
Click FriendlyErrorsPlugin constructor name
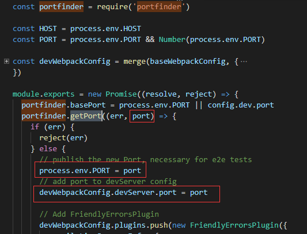click(234, 225)
